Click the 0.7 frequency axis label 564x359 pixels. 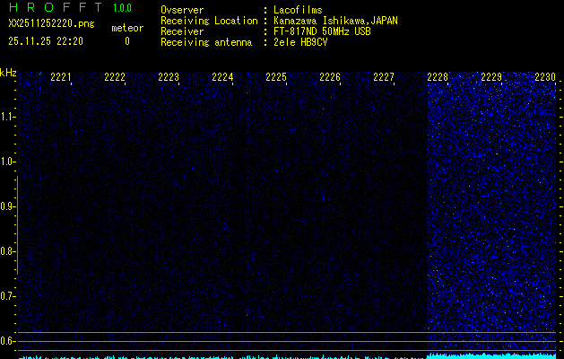point(8,296)
